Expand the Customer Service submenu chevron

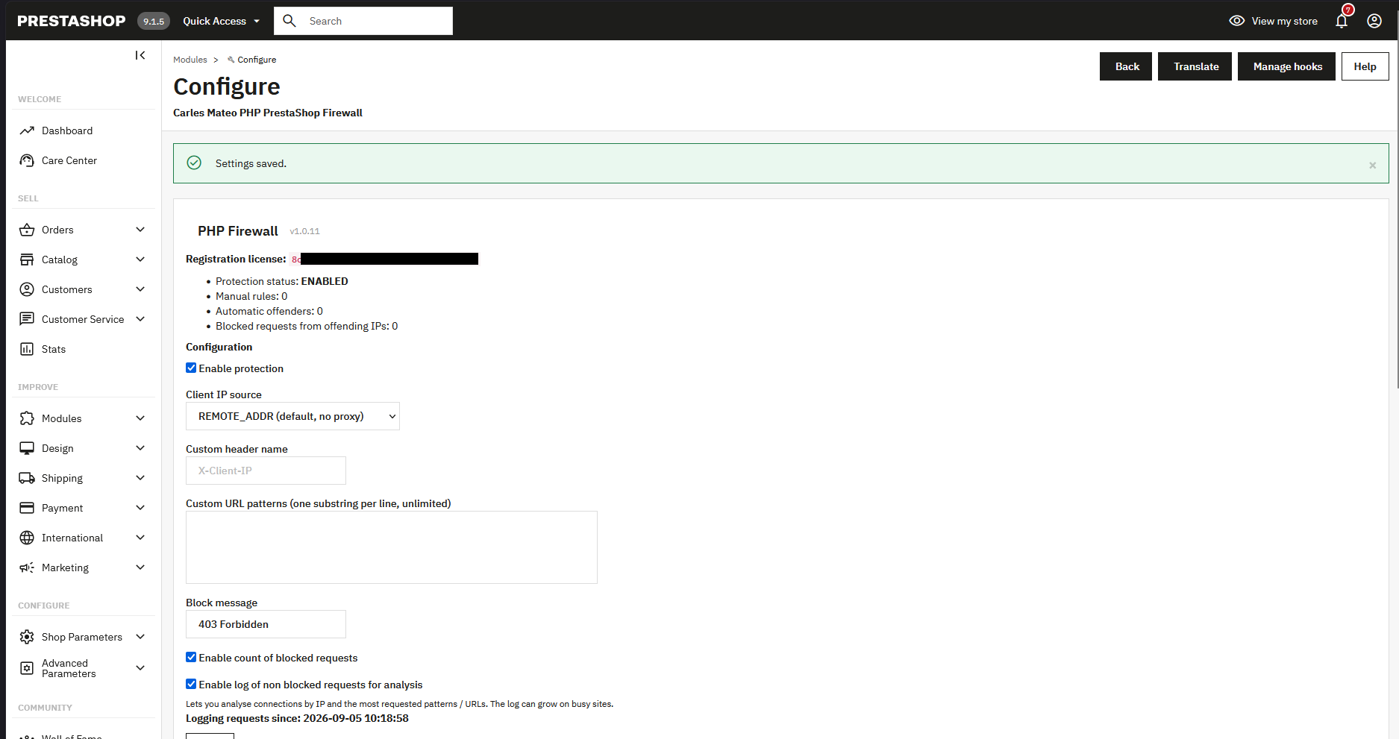pos(140,319)
